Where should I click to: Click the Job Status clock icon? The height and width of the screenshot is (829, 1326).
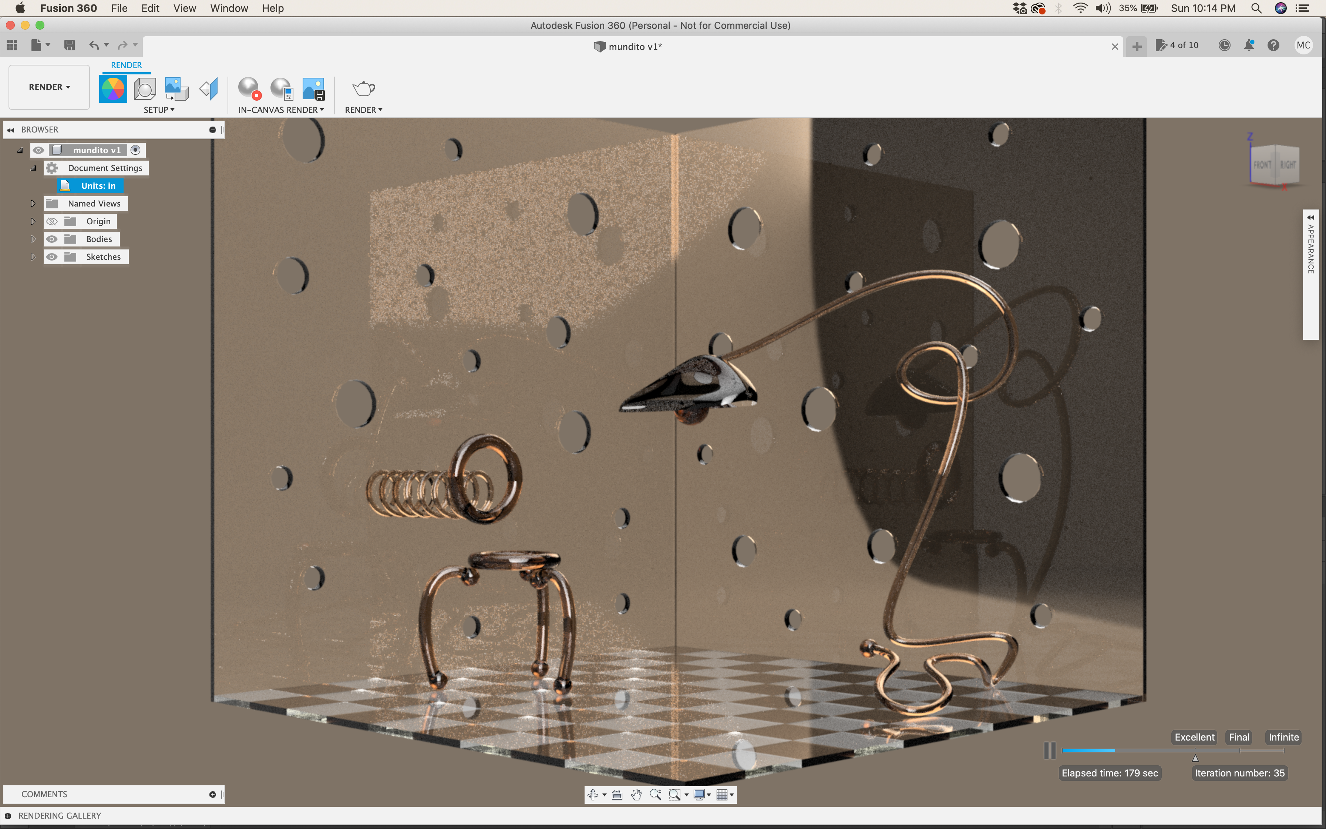[x=1224, y=46]
